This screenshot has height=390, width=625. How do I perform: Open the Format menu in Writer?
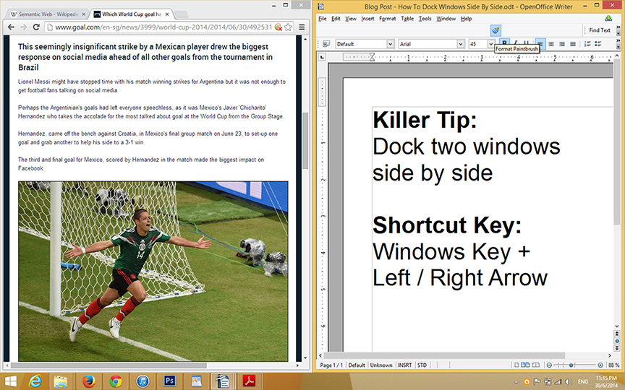click(x=388, y=19)
